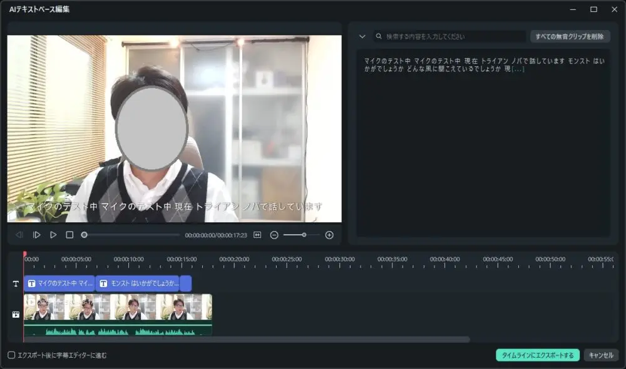Image resolution: width=626 pixels, height=369 pixels.
Task: Select the マイクのテスト中 subtitle clip
Action: pyautogui.click(x=59, y=283)
